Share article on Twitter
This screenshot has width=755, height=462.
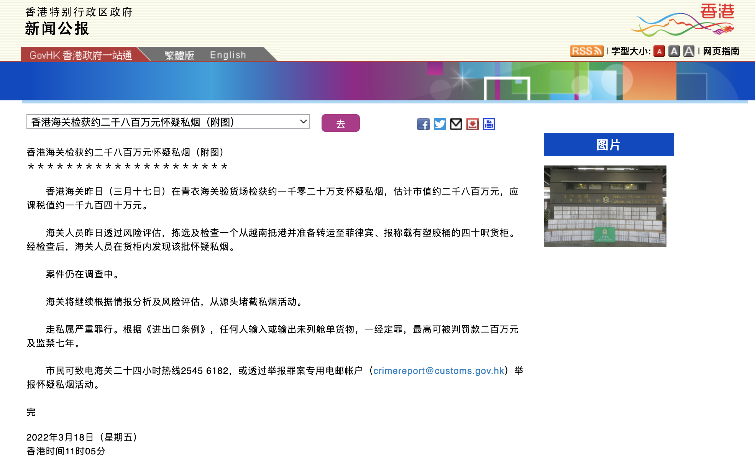point(440,124)
